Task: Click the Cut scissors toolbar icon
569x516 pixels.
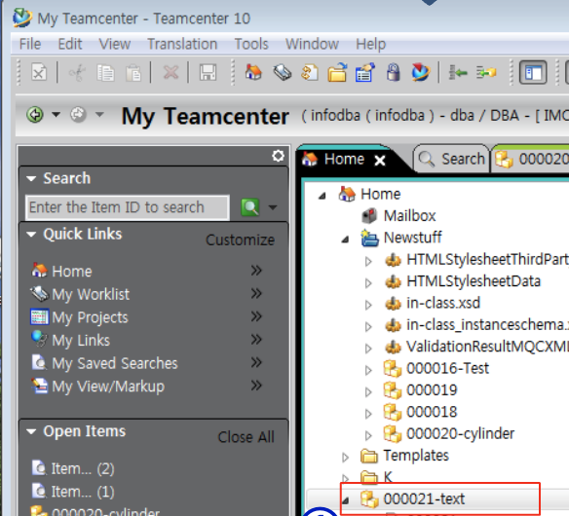Action: click(77, 73)
